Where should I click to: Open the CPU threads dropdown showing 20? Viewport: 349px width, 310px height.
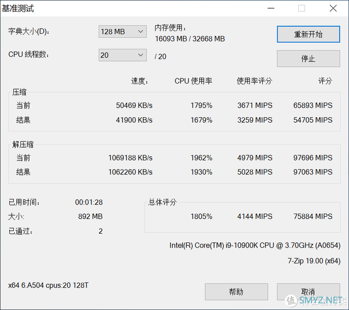point(123,55)
